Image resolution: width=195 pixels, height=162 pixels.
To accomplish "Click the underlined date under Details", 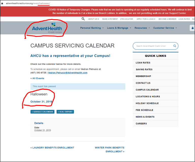I will pyautogui.click(x=43, y=130).
